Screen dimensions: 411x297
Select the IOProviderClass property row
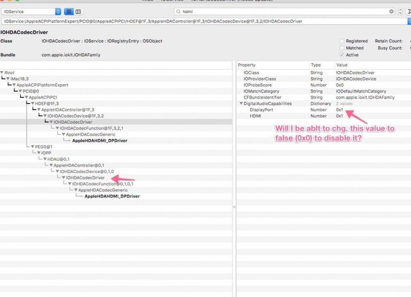(x=324, y=79)
